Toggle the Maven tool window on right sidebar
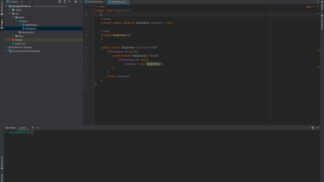 tap(322, 6)
